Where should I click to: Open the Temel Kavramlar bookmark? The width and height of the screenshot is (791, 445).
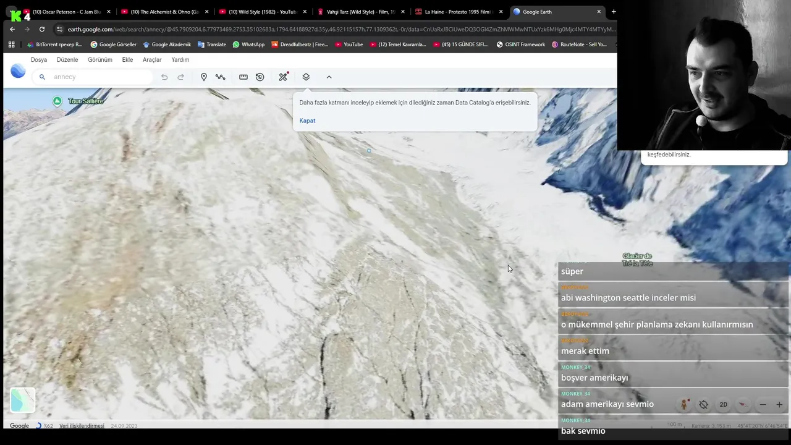tap(398, 44)
